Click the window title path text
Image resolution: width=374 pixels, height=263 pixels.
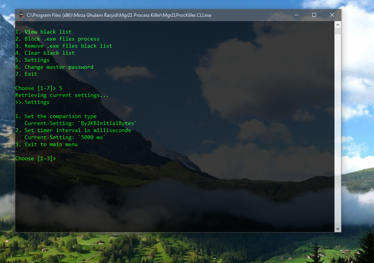pos(119,15)
